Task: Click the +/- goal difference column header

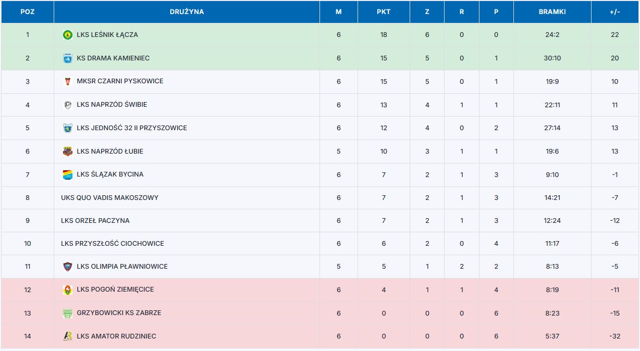Action: coord(614,12)
